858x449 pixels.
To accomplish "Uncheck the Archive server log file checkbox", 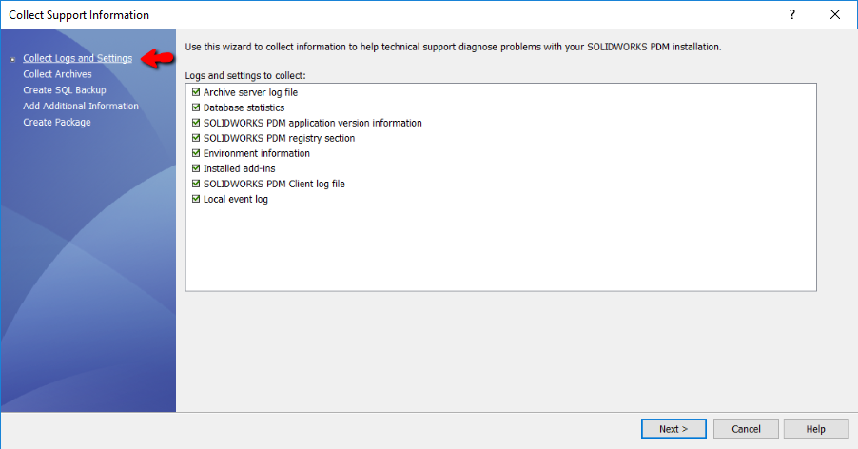I will (x=196, y=92).
